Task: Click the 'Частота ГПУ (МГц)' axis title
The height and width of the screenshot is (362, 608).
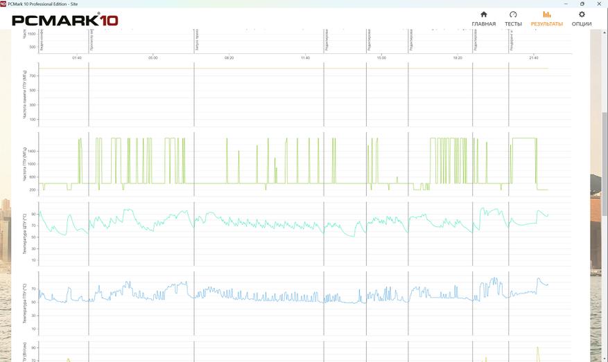Action: tap(25, 164)
